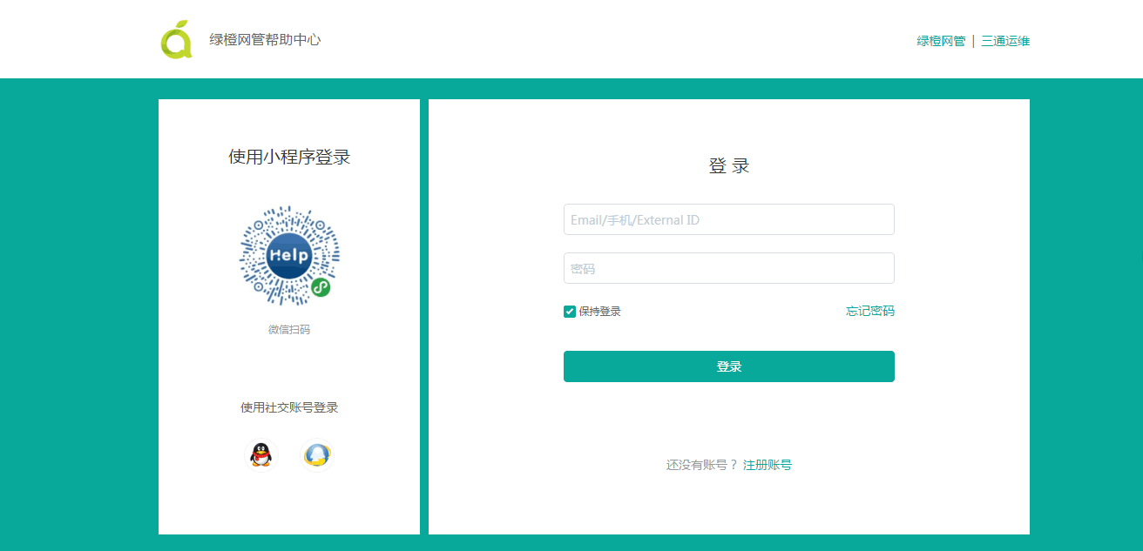The width and height of the screenshot is (1143, 551).
Task: Click the 使用社交账号登录 label
Action: coord(289,407)
